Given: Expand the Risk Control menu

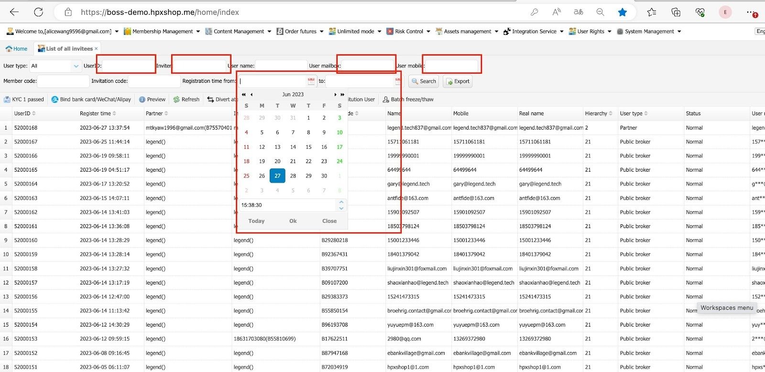Looking at the screenshot, I should pos(408,32).
